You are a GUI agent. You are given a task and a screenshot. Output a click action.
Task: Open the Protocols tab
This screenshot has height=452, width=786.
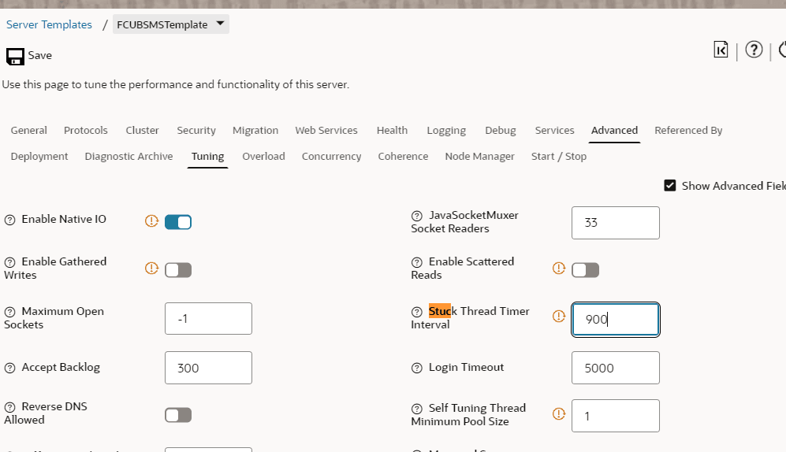click(x=86, y=131)
